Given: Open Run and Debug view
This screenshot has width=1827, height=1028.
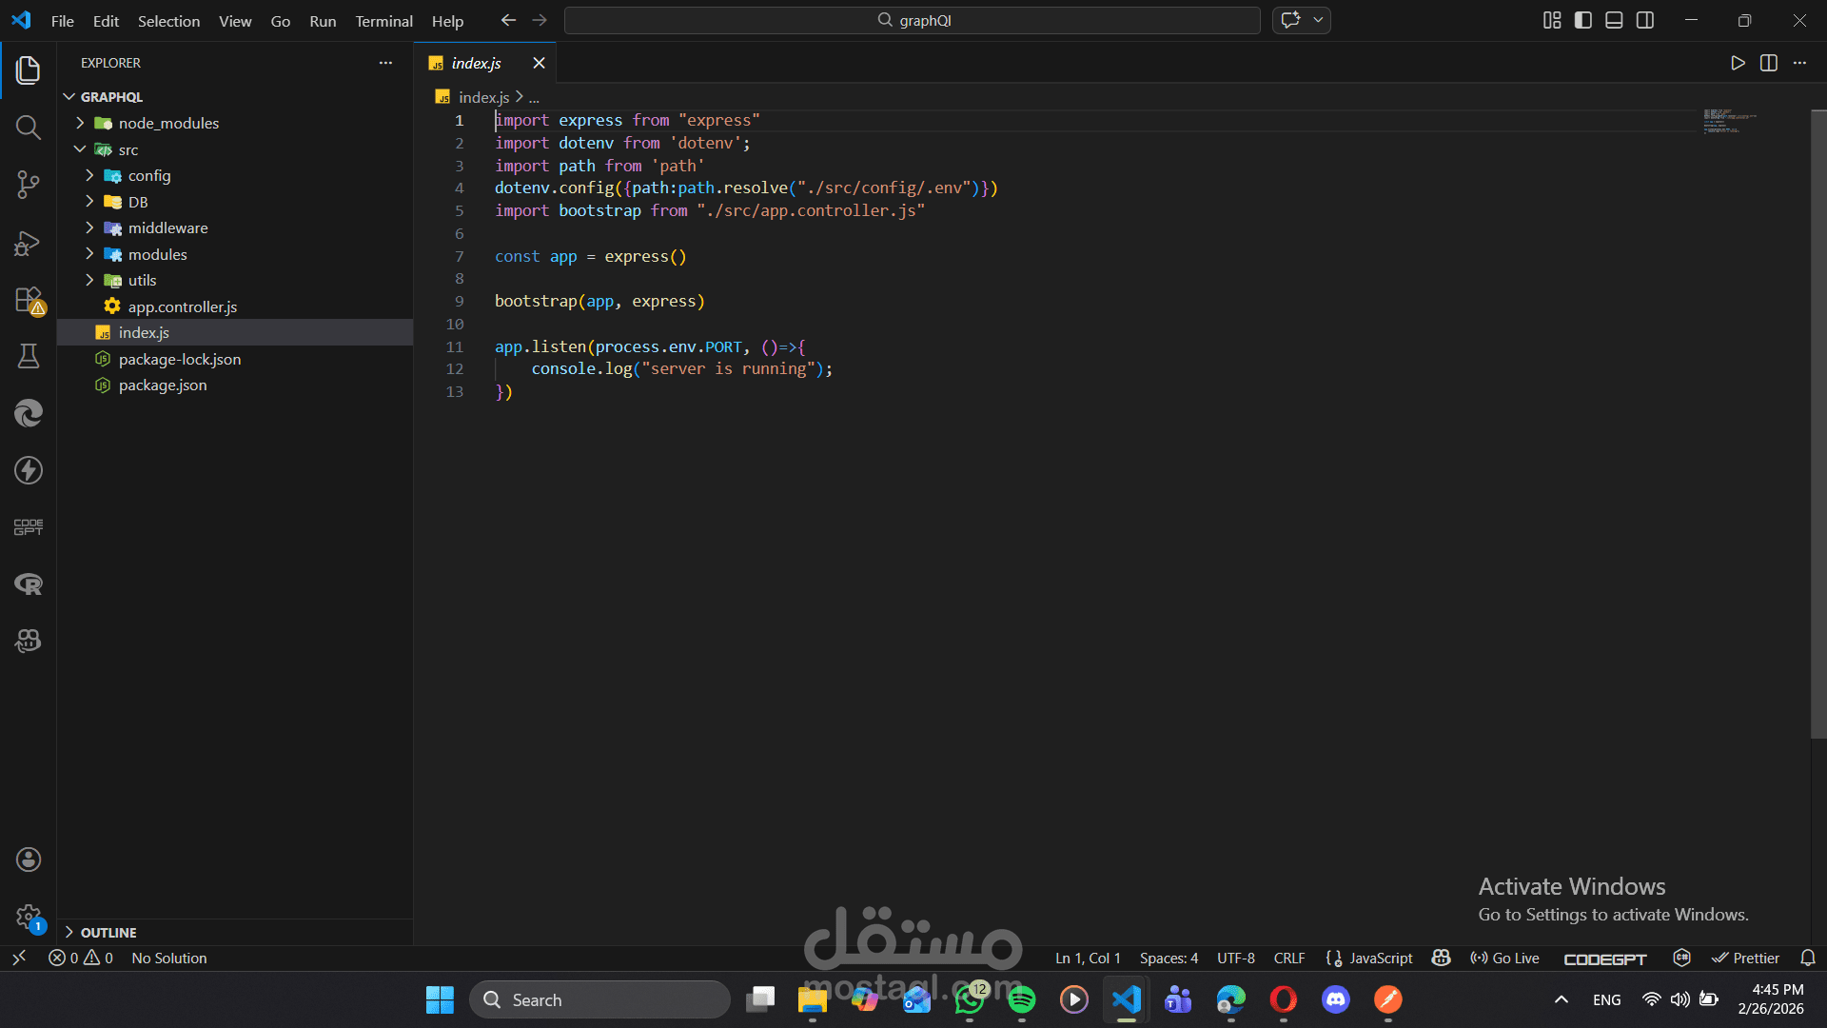Looking at the screenshot, I should click(x=29, y=243).
